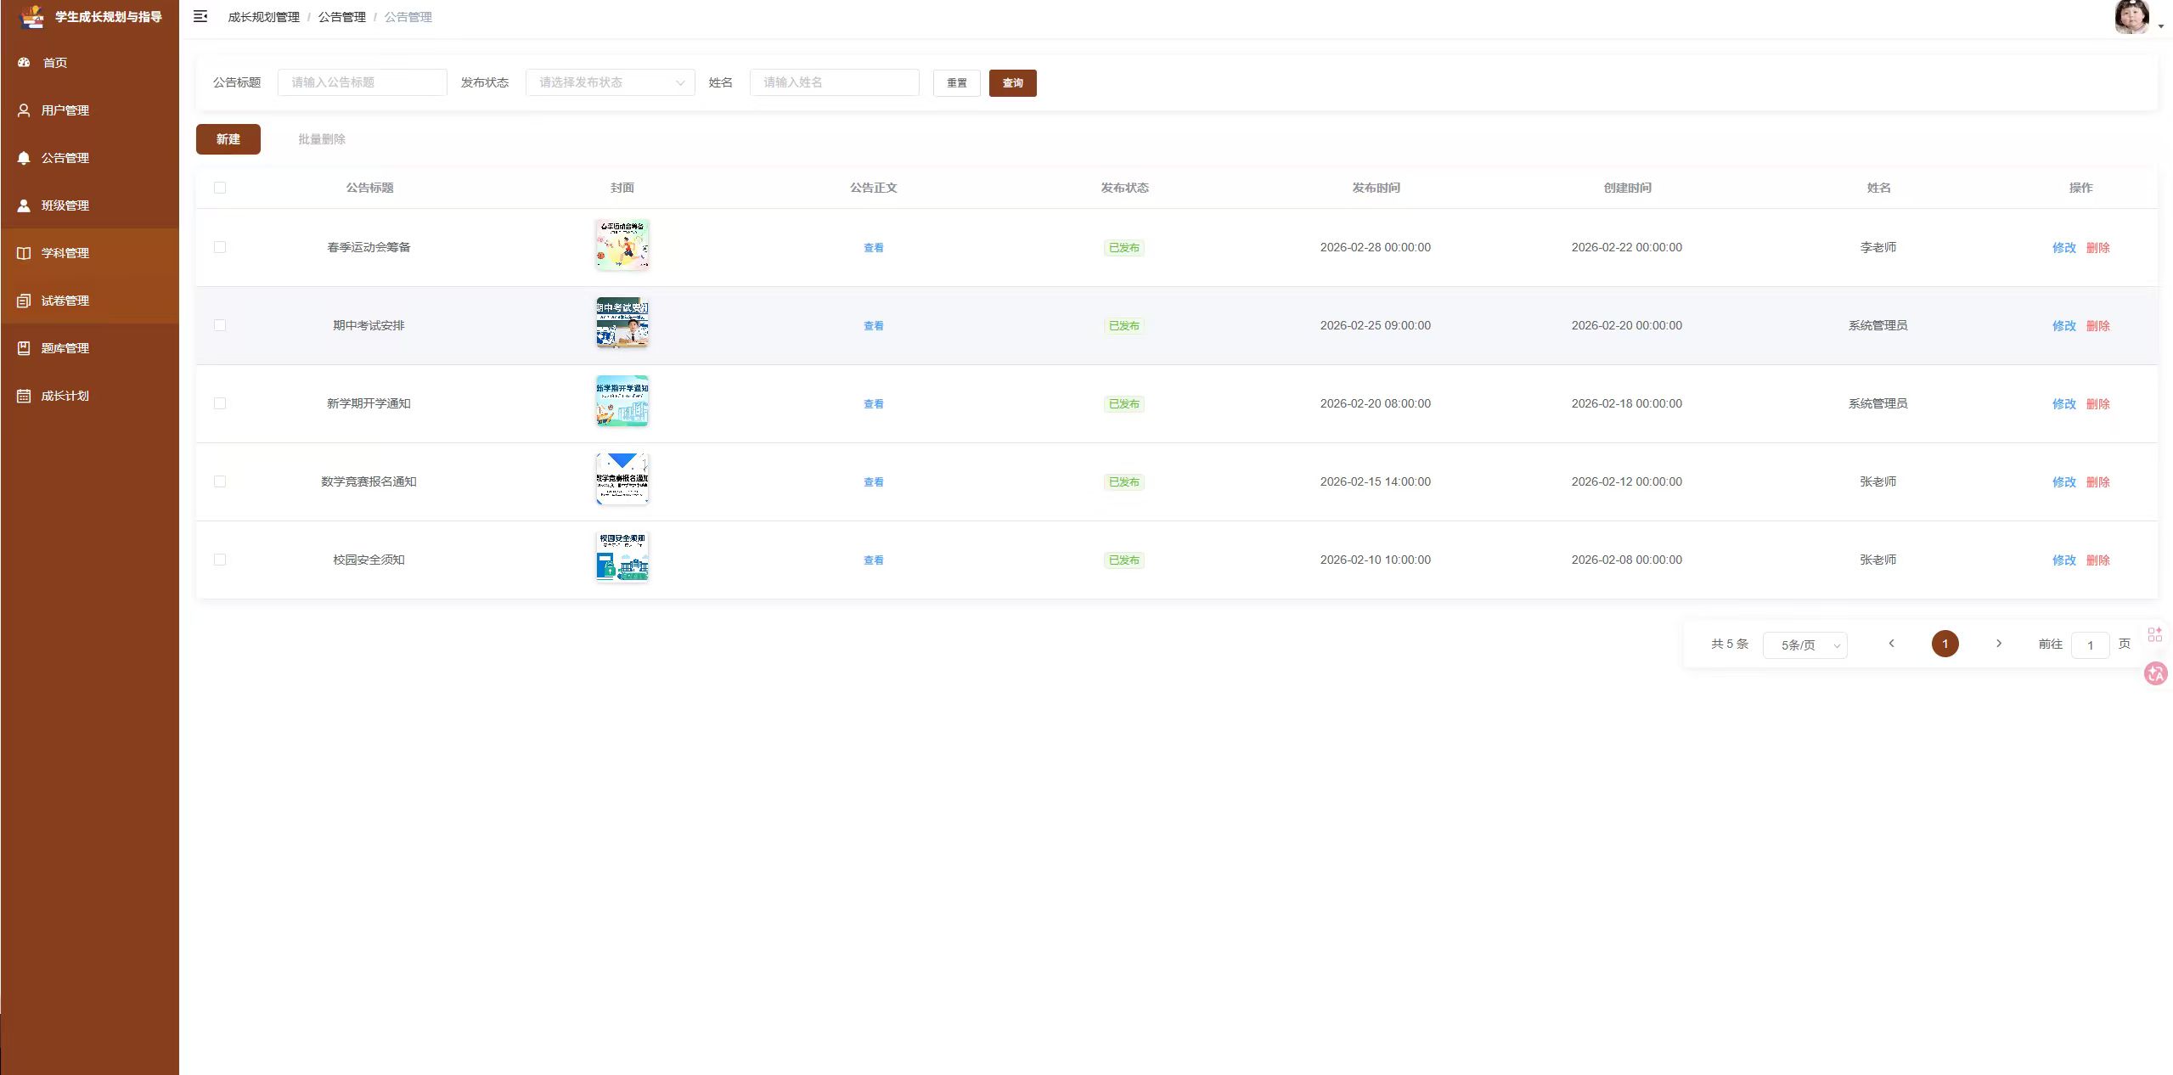
Task: Click the 公告管理 bell icon
Action: [x=24, y=158]
